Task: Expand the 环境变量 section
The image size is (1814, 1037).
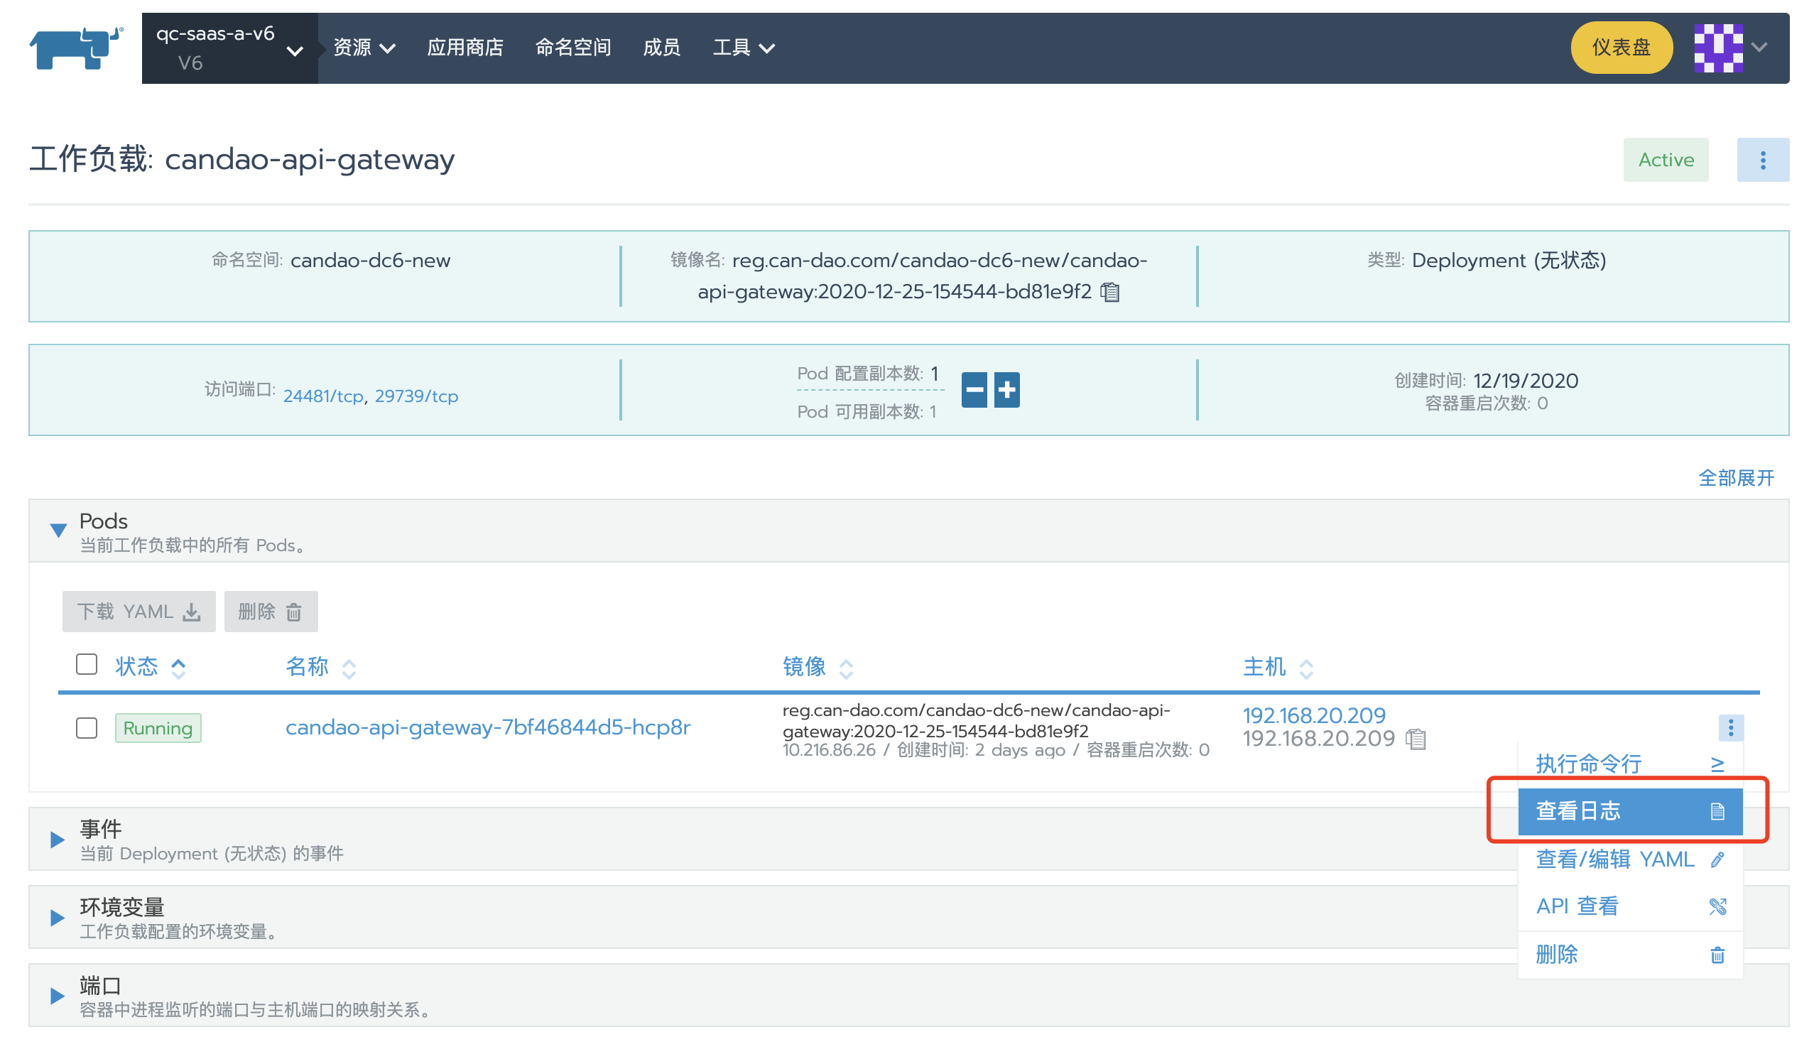Action: coord(58,918)
